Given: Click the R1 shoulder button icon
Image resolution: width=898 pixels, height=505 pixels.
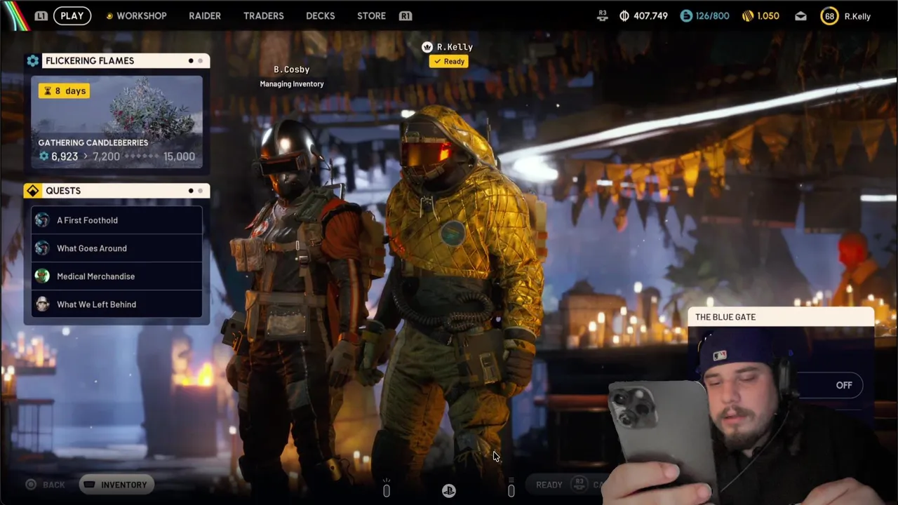Looking at the screenshot, I should pyautogui.click(x=406, y=15).
